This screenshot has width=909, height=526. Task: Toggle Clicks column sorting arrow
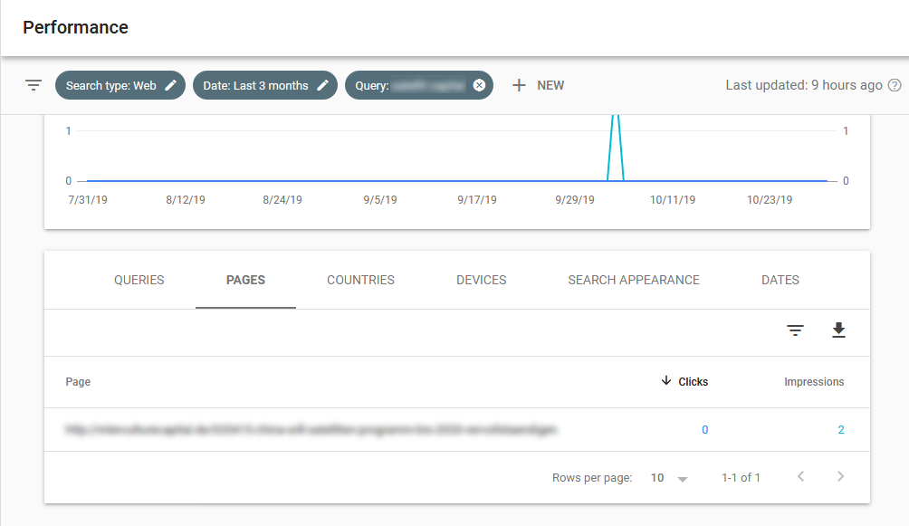click(667, 381)
